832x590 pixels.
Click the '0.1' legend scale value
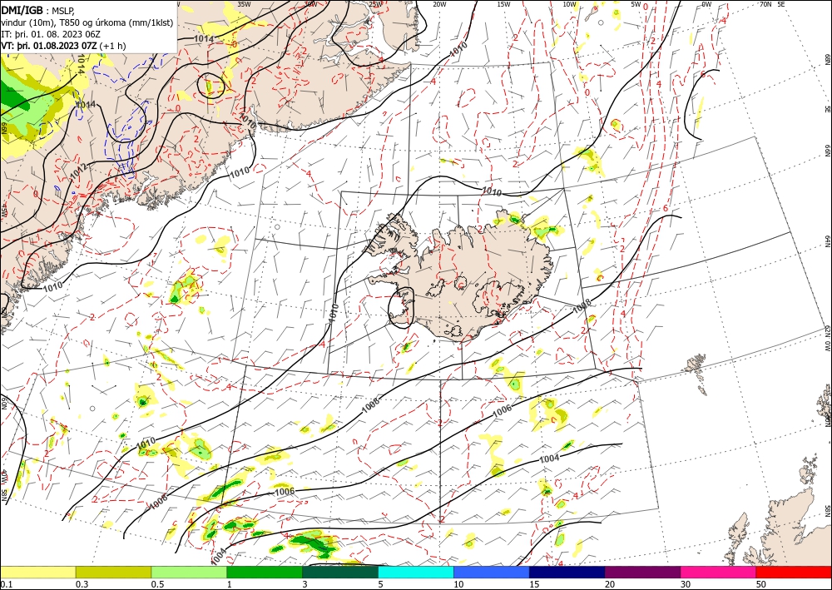point(5,584)
